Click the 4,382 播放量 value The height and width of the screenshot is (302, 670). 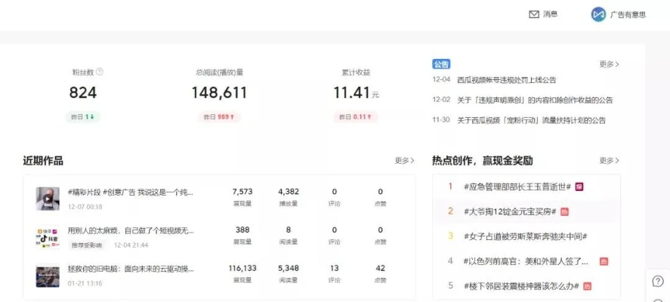289,192
